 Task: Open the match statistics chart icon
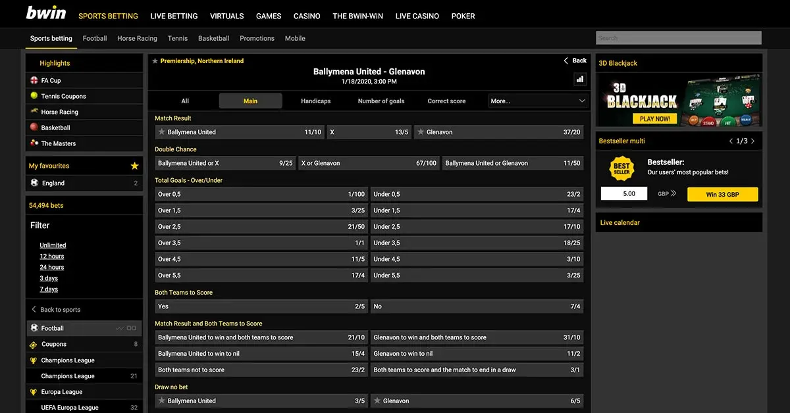click(x=580, y=79)
